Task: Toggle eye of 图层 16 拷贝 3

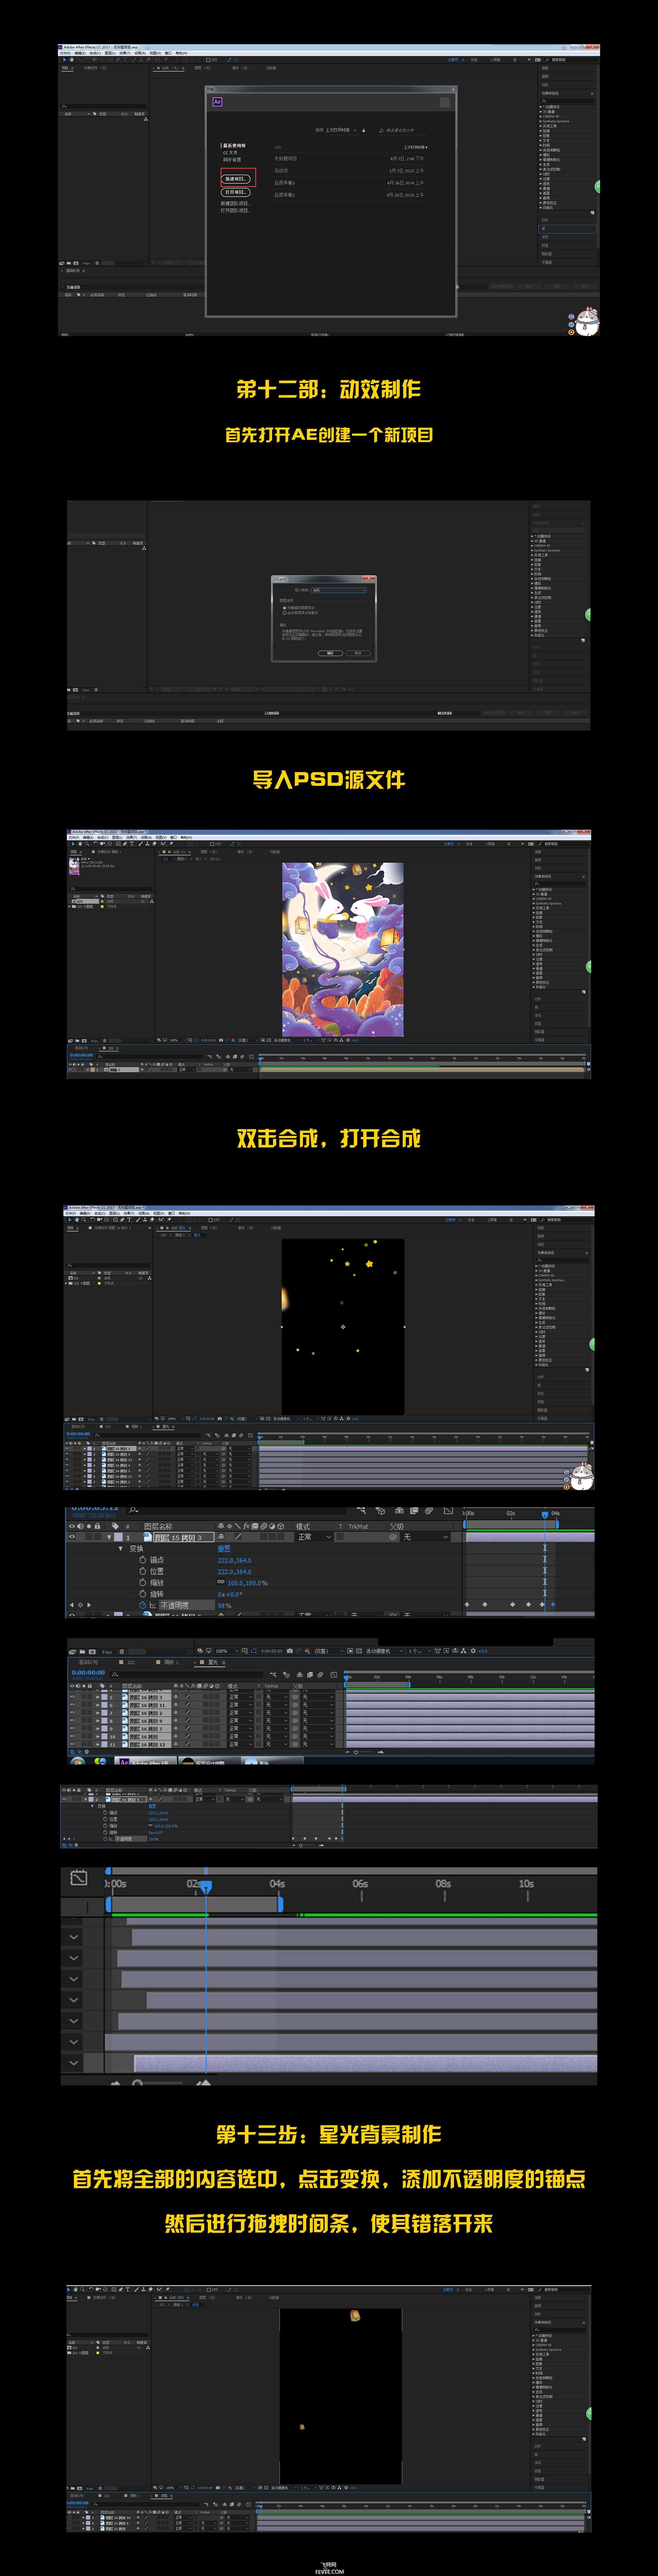Action: point(72,1697)
